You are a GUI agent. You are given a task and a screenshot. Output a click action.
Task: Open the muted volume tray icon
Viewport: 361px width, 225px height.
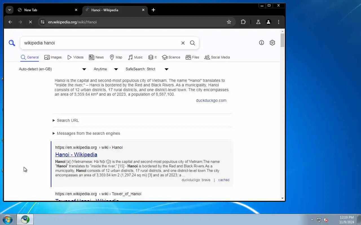(326, 220)
